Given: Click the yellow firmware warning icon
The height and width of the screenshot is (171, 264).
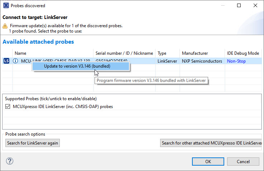Looking at the screenshot, I should [x=5, y=26].
